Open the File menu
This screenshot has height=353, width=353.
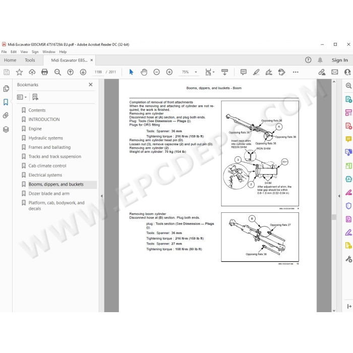pyautogui.click(x=4, y=52)
